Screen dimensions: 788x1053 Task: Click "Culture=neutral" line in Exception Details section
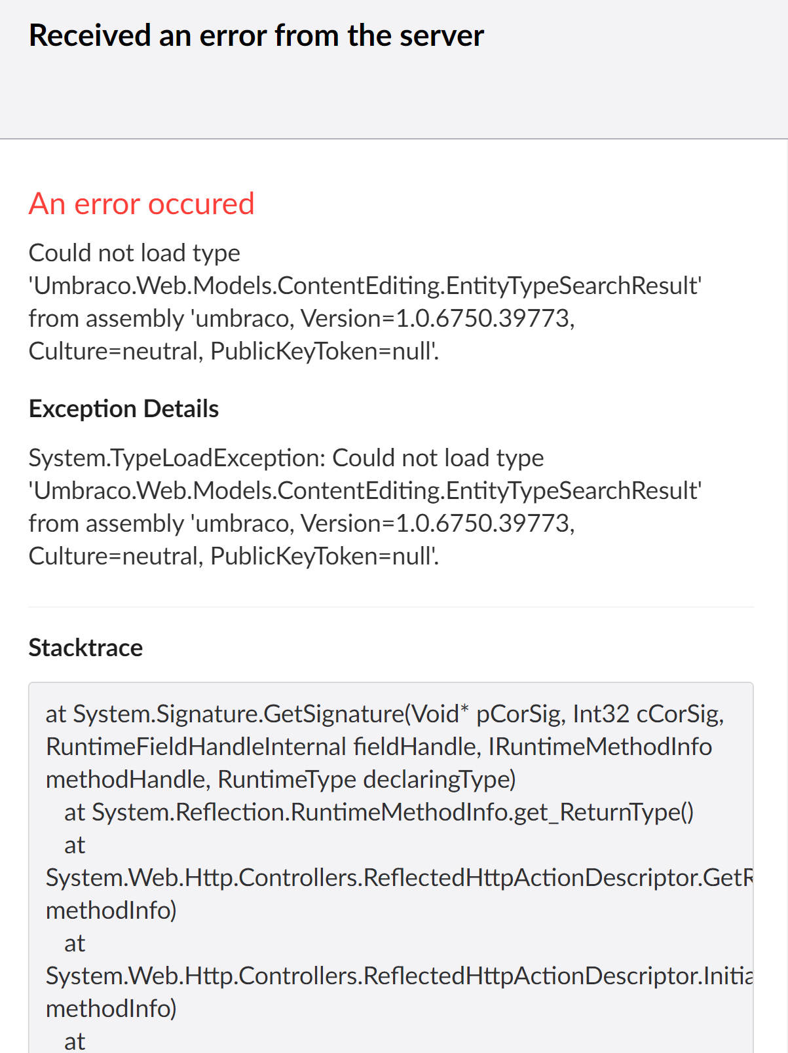[234, 556]
